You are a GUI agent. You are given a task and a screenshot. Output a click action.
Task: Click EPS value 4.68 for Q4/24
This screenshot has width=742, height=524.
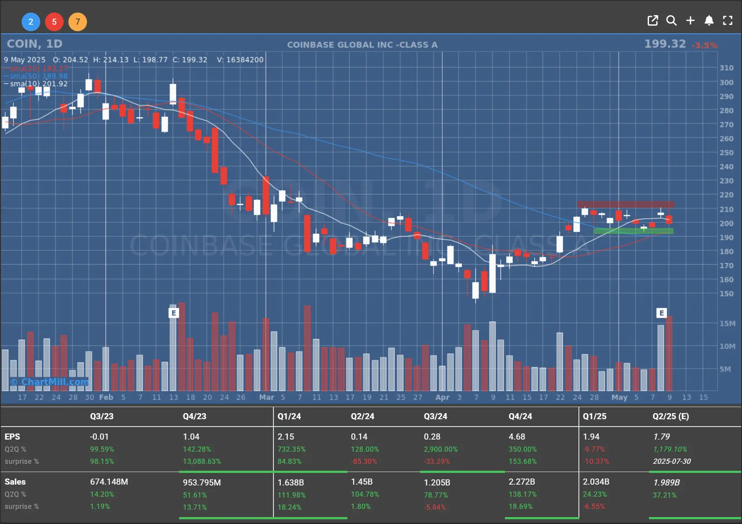517,437
